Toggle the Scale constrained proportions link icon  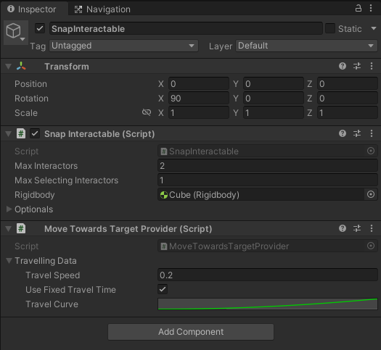click(147, 112)
